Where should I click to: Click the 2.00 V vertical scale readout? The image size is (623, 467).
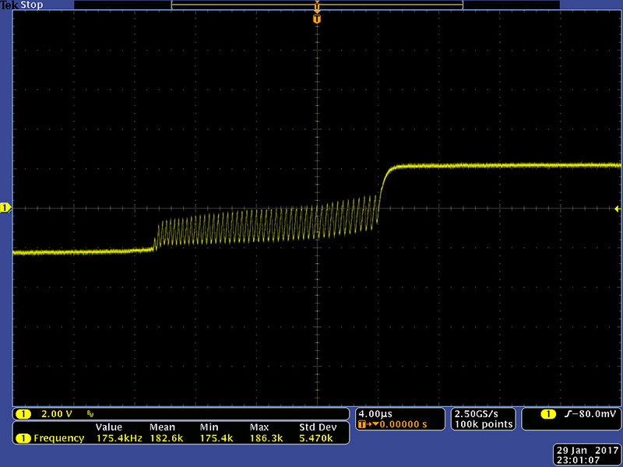[57, 413]
